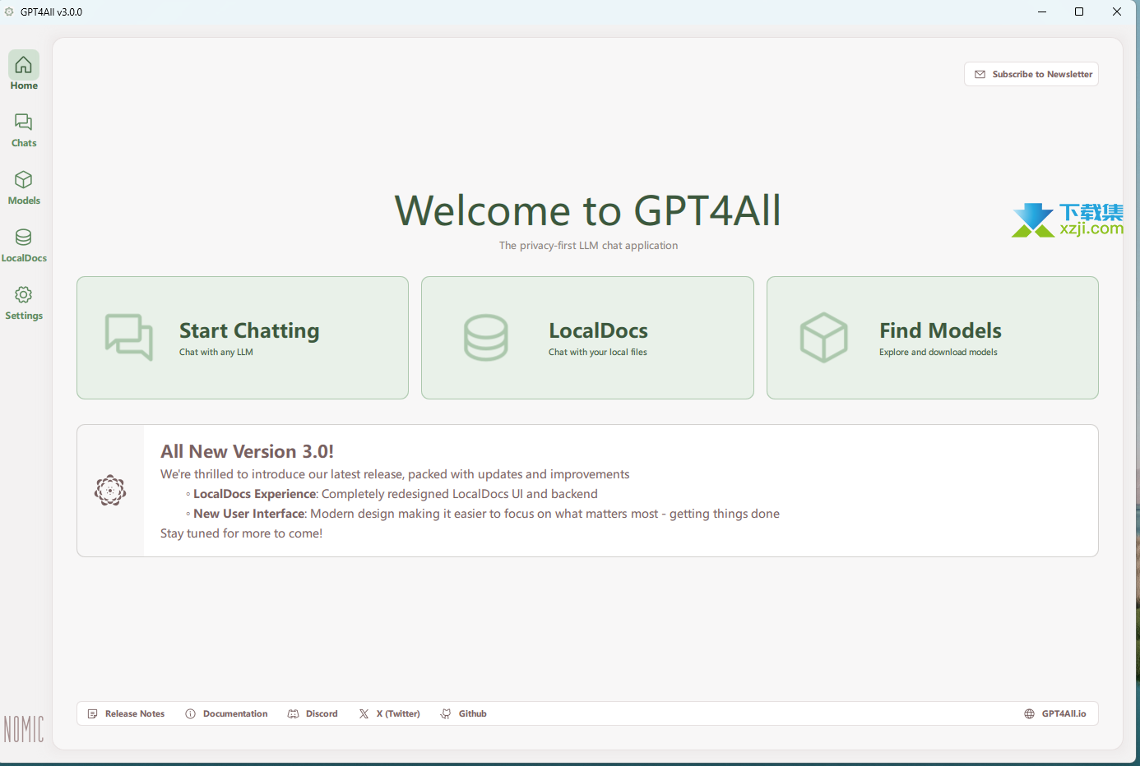
Task: Click the New User Interface bullet text
Action: click(x=486, y=514)
